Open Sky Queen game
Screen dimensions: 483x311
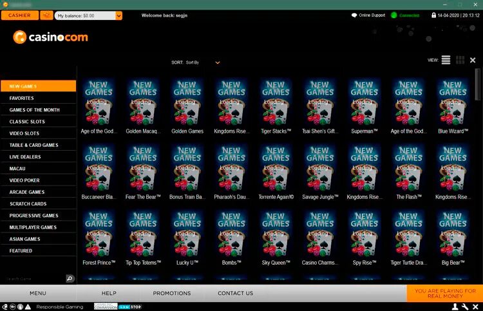pos(276,234)
